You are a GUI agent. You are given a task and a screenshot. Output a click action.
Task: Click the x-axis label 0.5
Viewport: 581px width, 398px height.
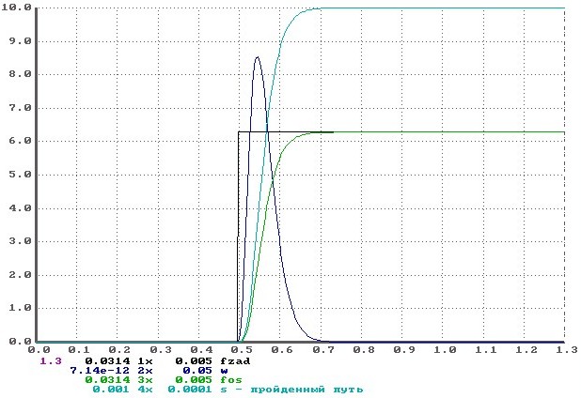[242, 350]
